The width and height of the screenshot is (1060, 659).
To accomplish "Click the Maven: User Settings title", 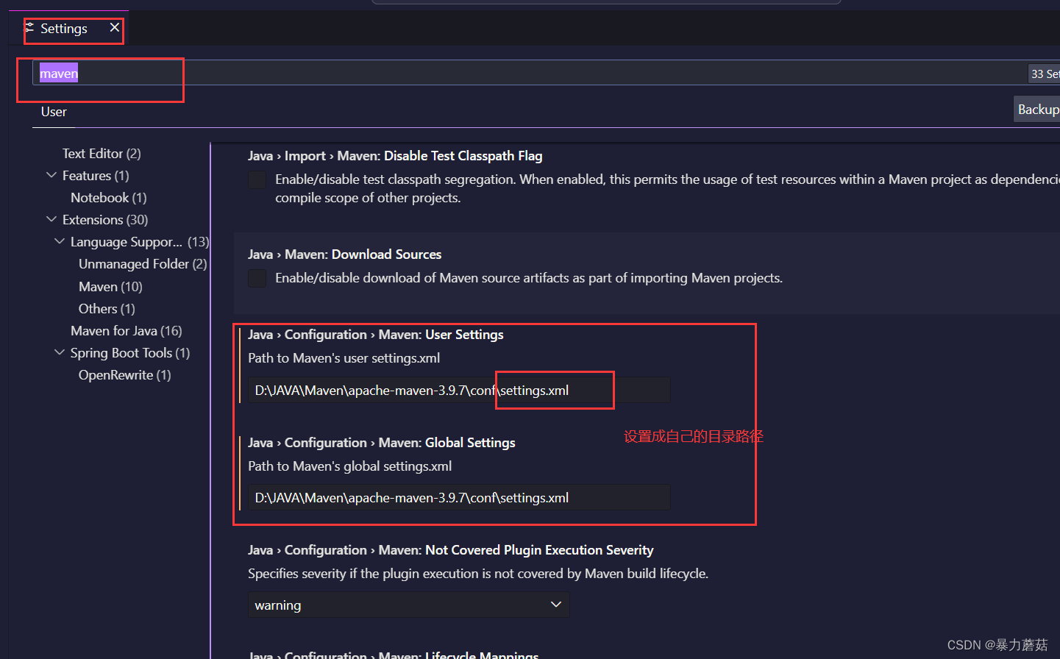I will pos(375,335).
